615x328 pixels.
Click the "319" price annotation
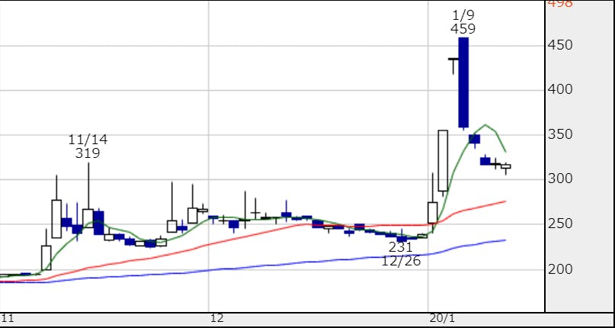88,153
